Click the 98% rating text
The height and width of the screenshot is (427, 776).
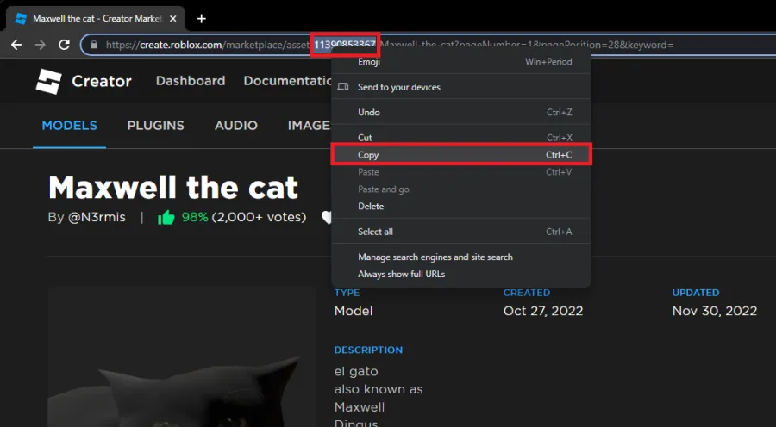195,217
